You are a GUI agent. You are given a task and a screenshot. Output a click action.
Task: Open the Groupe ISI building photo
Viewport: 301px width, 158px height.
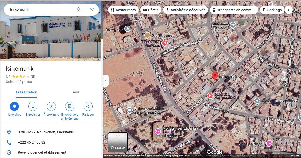51,38
